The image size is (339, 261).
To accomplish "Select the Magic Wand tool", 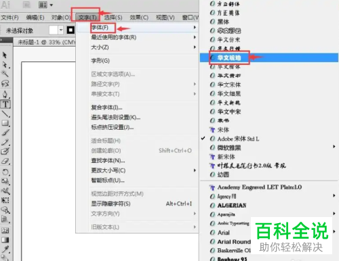I will [x=5, y=74].
